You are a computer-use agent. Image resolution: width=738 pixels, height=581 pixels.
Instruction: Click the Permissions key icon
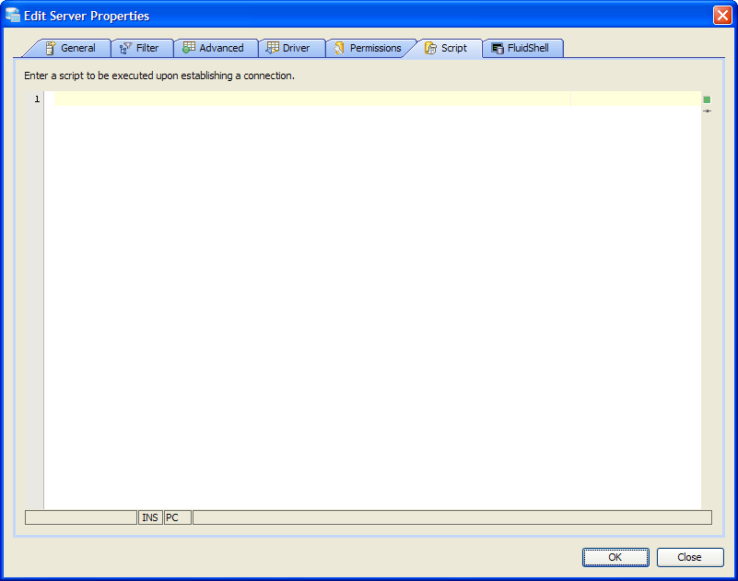(339, 48)
